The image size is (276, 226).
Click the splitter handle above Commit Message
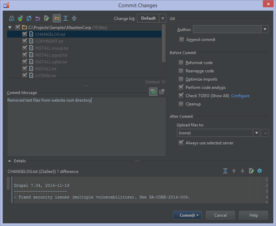pyautogui.click(x=86, y=86)
